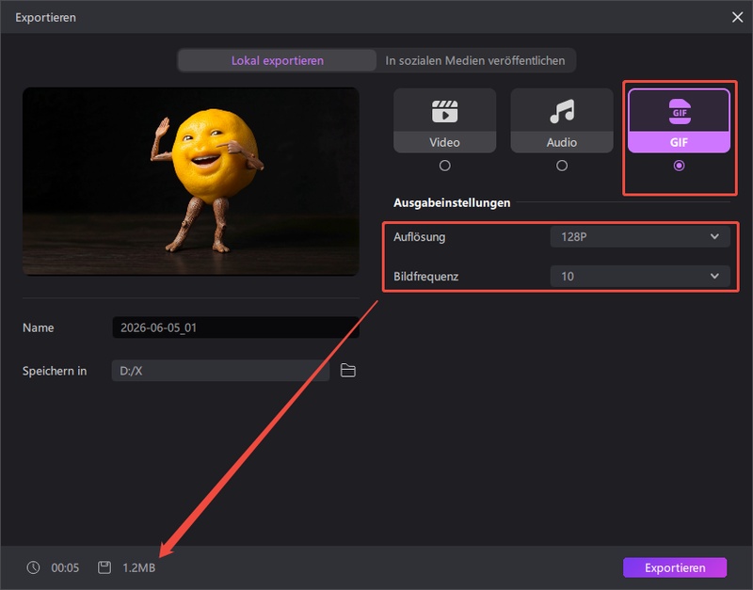Click the 1.2MB file size text
The width and height of the screenshot is (753, 590).
(x=138, y=568)
